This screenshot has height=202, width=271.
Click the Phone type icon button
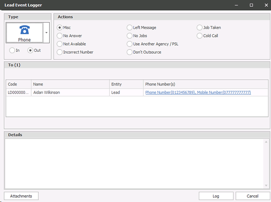click(x=24, y=33)
